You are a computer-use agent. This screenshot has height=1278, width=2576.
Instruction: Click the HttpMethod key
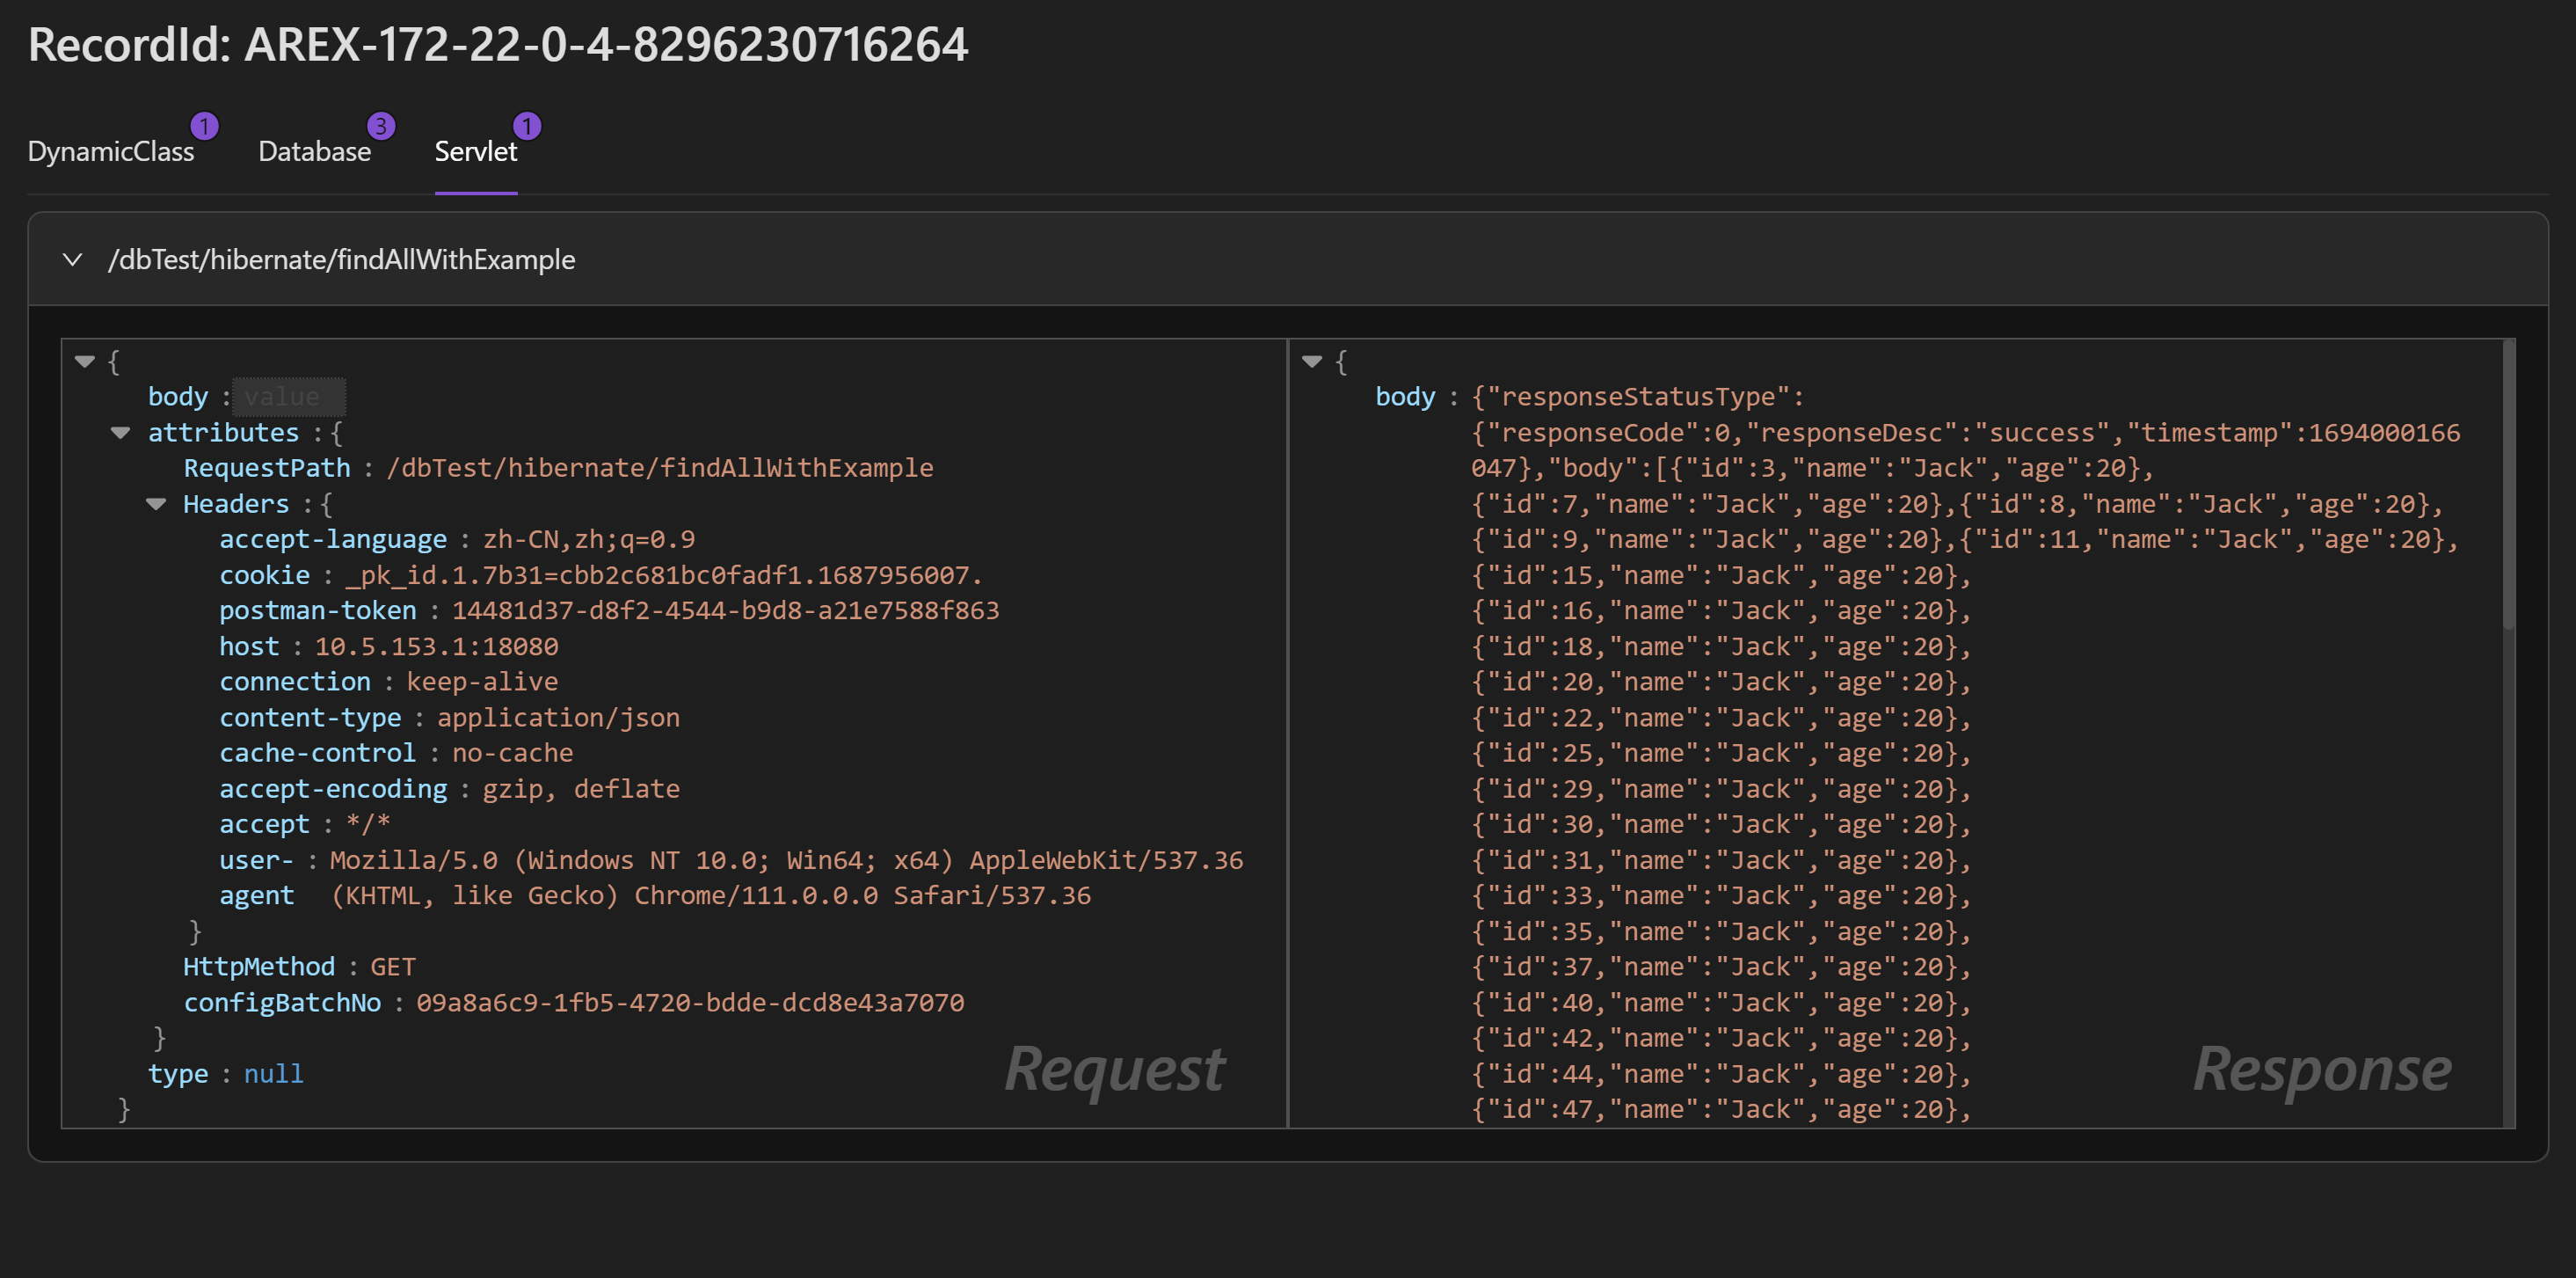click(259, 967)
